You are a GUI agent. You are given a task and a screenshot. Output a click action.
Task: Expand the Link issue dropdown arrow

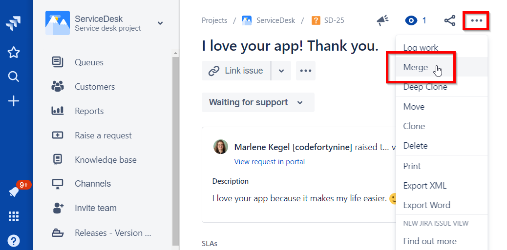281,71
